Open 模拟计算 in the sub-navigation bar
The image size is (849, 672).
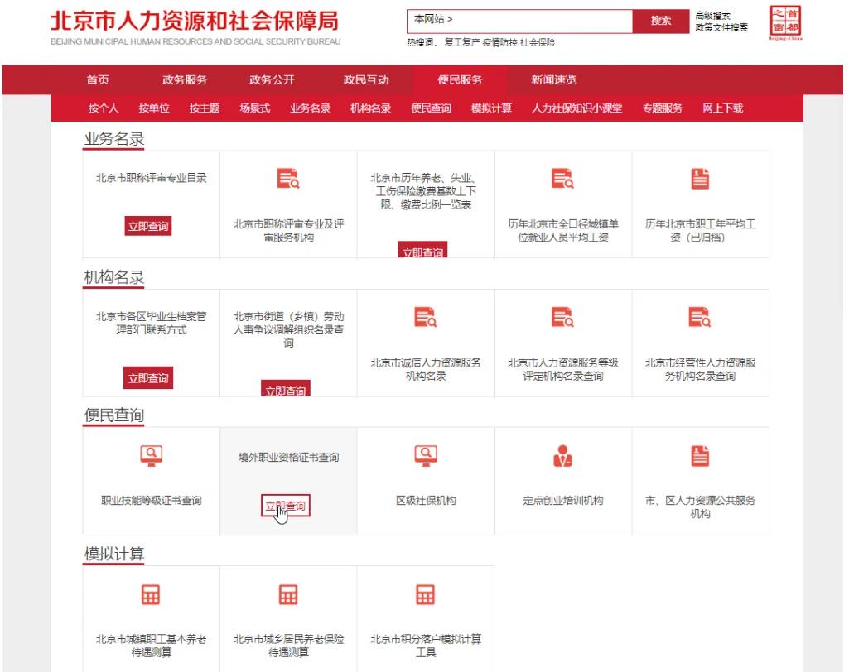pos(491,108)
